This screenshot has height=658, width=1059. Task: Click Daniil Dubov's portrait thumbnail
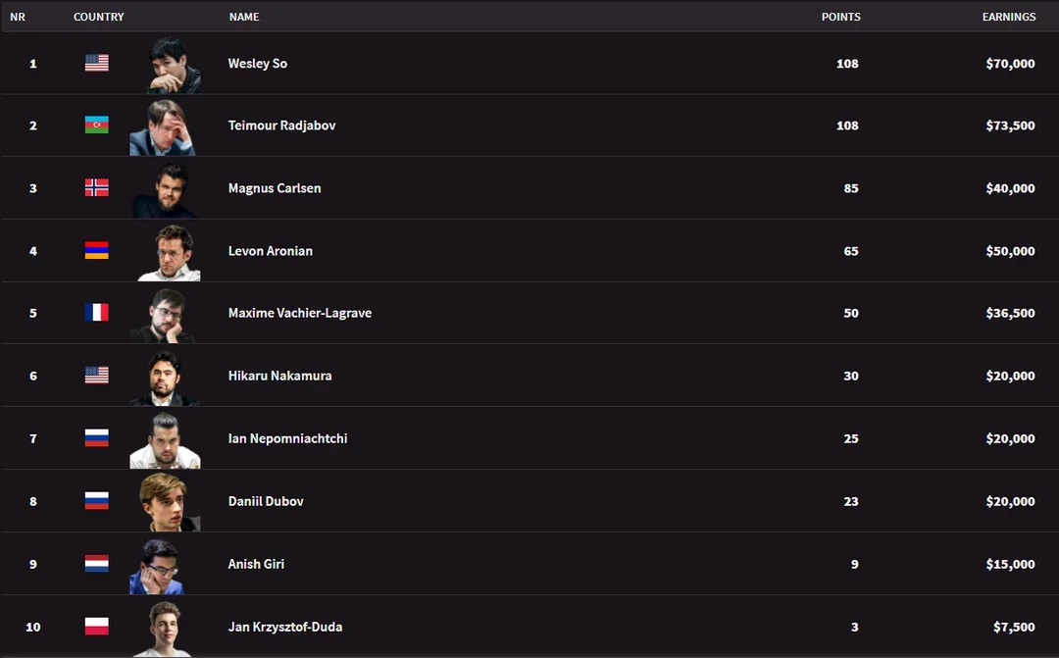pos(167,502)
